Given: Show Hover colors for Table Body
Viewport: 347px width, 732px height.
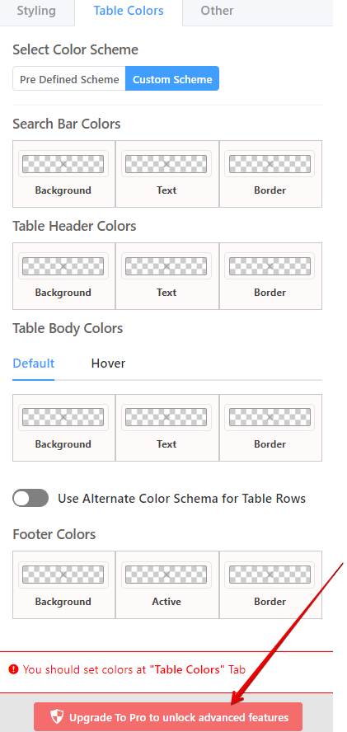Looking at the screenshot, I should [108, 364].
